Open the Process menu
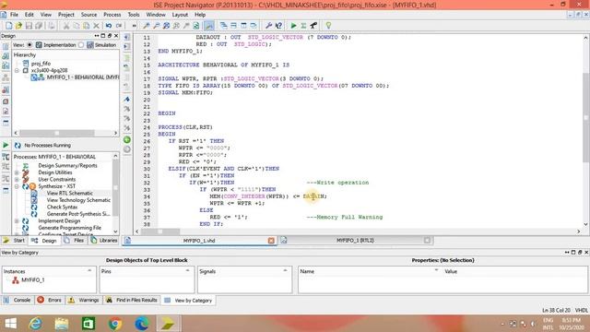 (x=112, y=15)
